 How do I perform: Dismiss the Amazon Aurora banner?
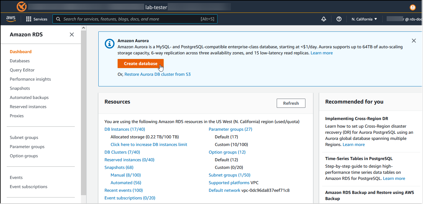(414, 40)
